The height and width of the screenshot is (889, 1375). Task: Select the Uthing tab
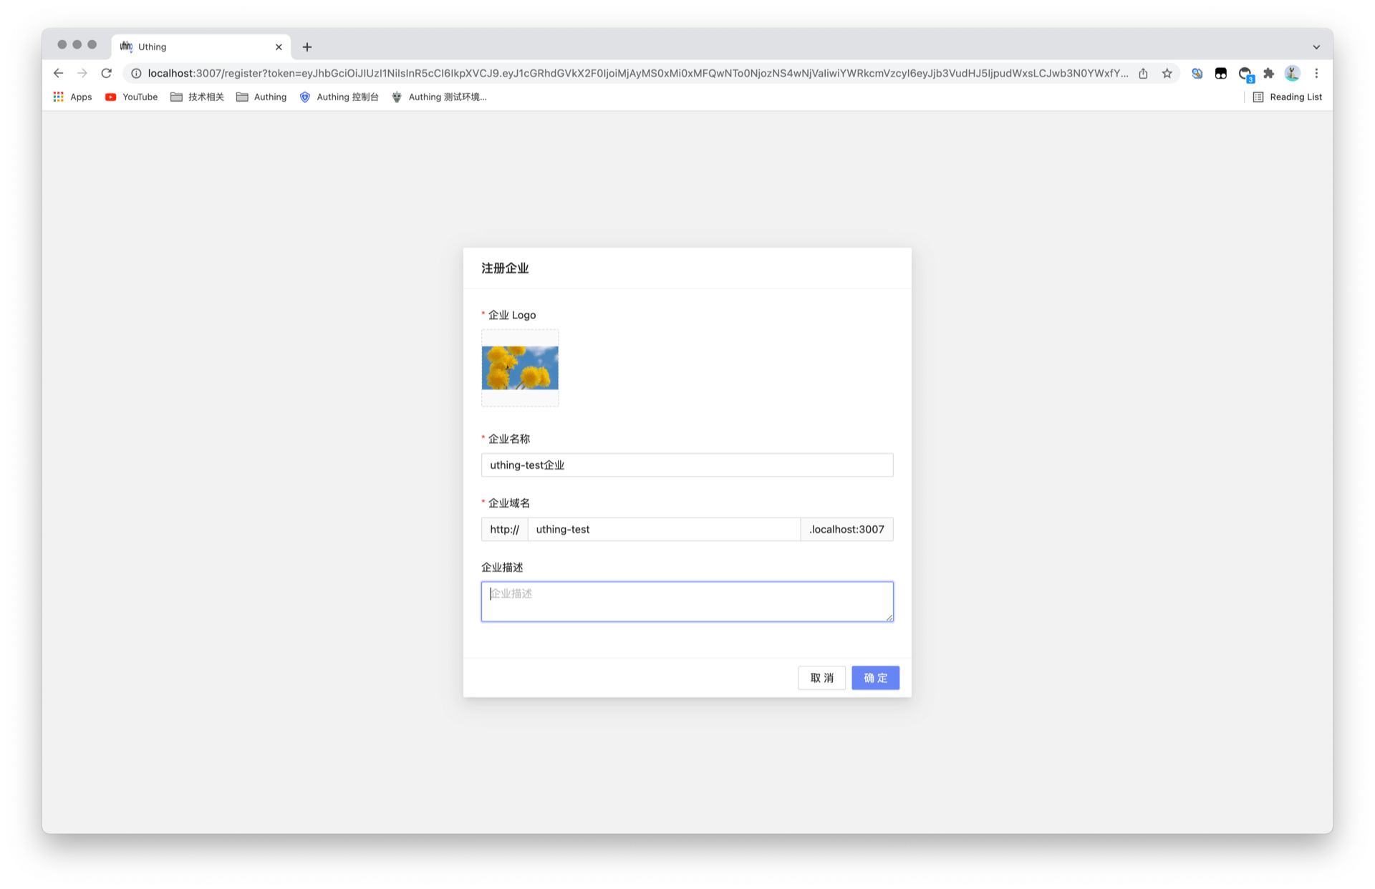pos(193,47)
